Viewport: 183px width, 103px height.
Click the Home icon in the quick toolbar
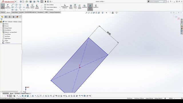[x=21, y=1]
